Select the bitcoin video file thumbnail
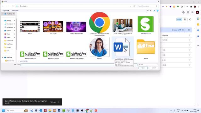Screen dimensions: 201x113 click(x=30, y=27)
